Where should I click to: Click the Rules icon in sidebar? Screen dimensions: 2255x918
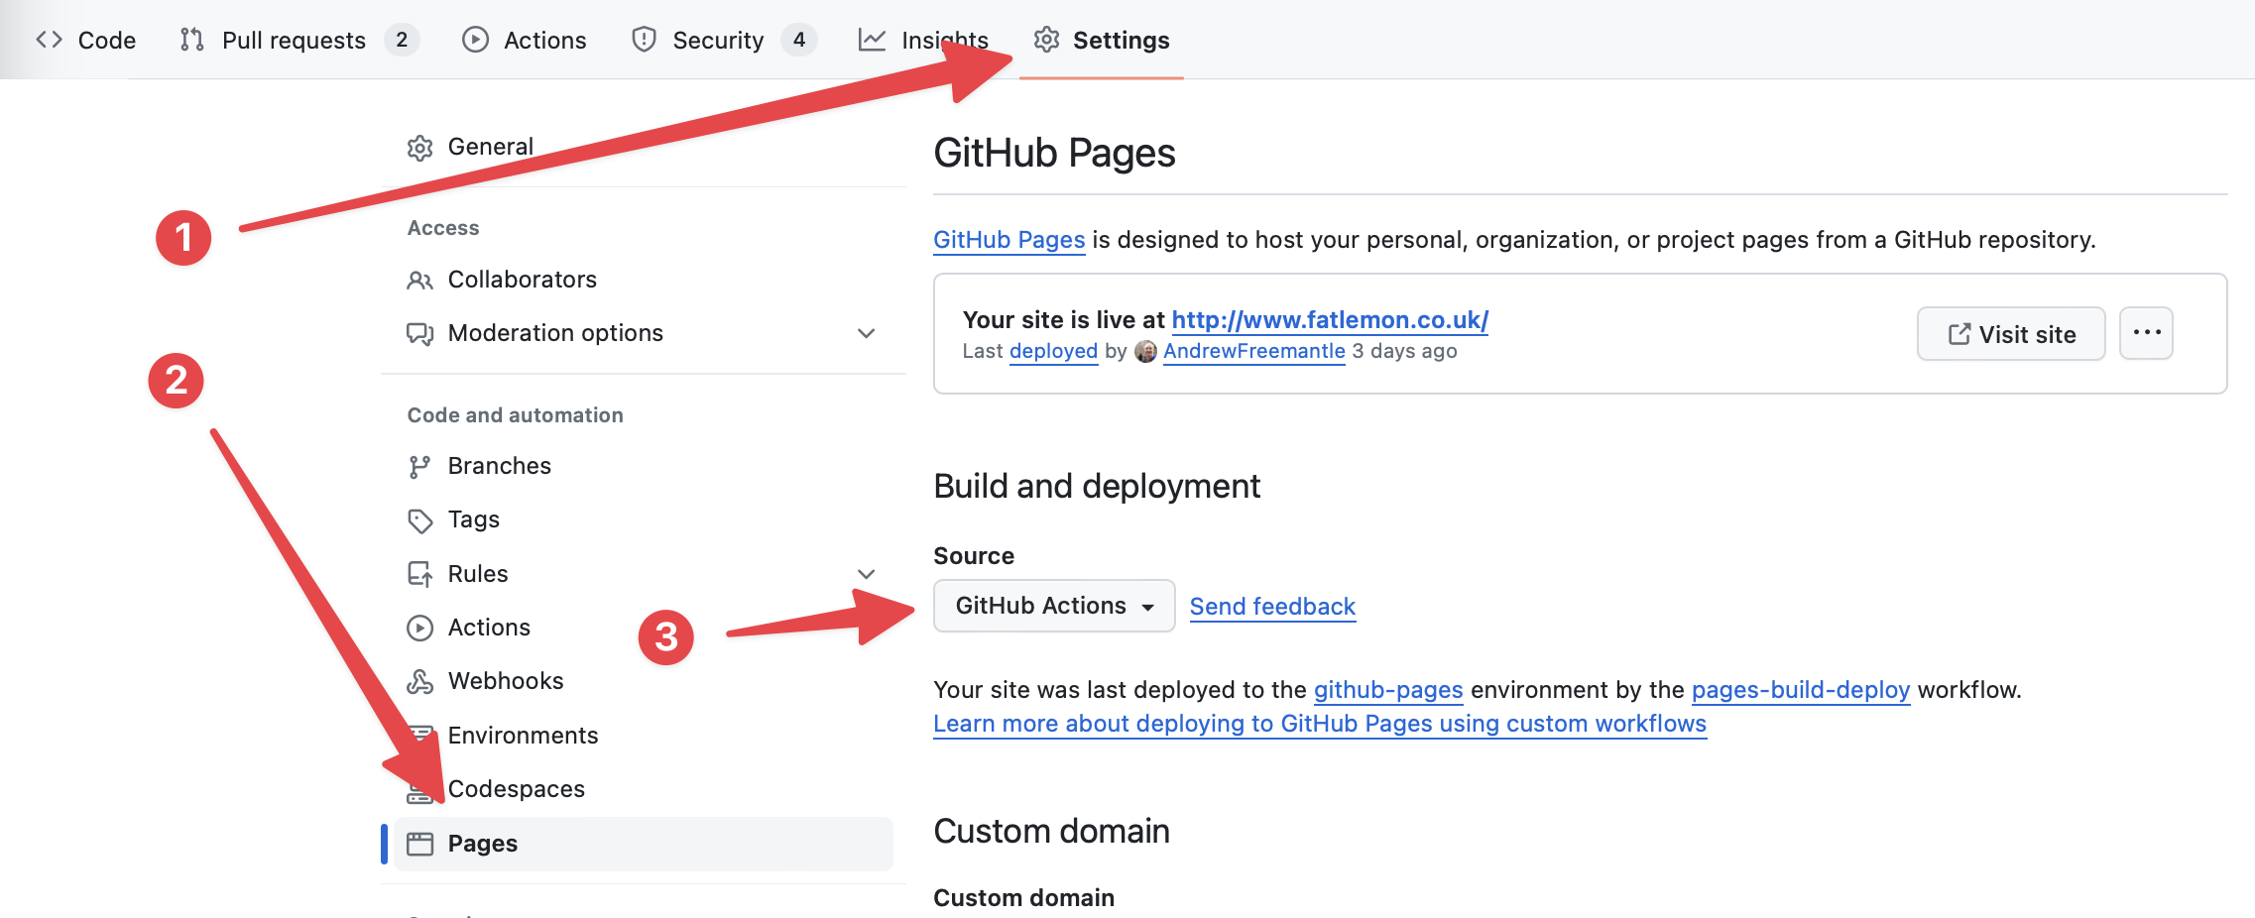point(419,574)
